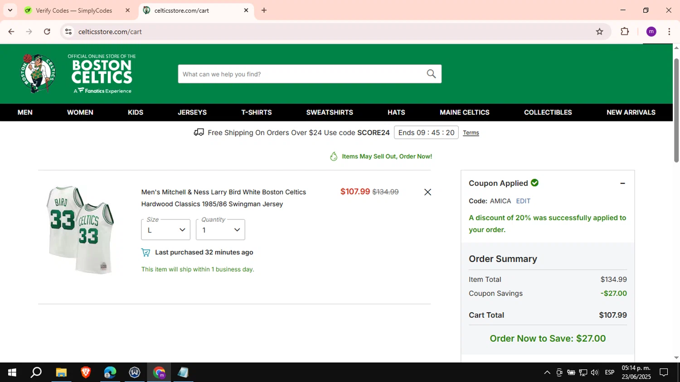Click the Cart Total $107.99 value
Viewport: 680px width, 382px height.
(613, 315)
